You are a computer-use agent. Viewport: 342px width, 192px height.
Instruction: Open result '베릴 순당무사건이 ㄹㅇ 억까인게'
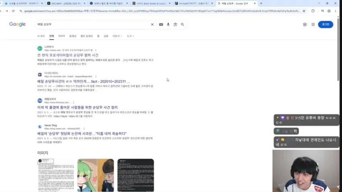coord(84,81)
